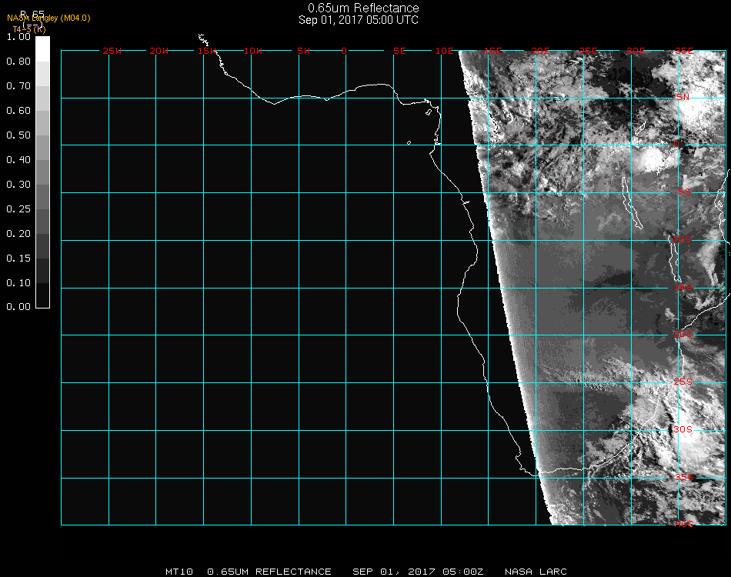Click the "0.65um Reflectance" title text
The image size is (731, 577).
tap(363, 8)
